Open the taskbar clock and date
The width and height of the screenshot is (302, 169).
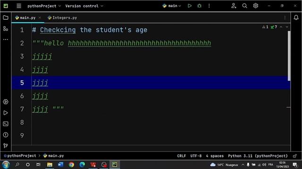283,165
